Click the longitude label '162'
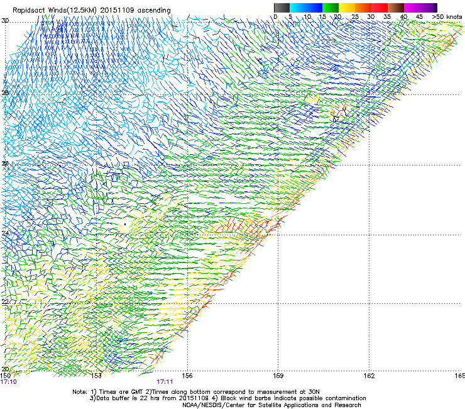Viewport: 465px width, 409px height. [x=369, y=376]
